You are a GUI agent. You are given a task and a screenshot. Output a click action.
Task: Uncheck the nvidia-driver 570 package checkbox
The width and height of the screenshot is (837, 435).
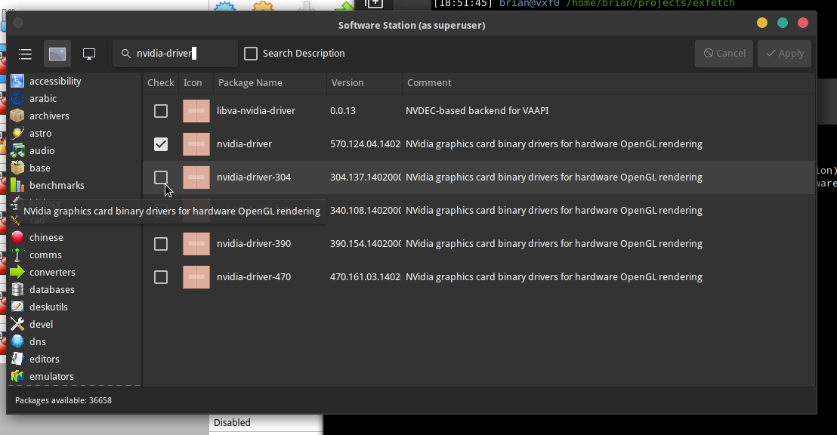pyautogui.click(x=161, y=144)
